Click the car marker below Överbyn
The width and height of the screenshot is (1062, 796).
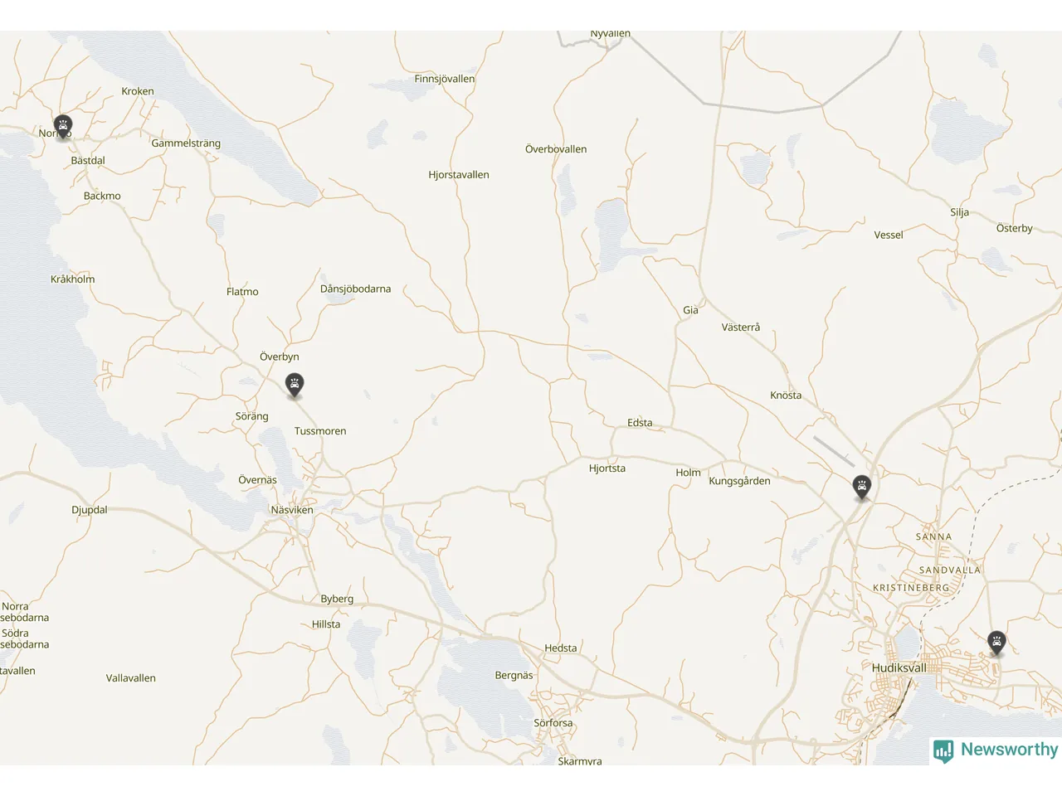tap(295, 385)
